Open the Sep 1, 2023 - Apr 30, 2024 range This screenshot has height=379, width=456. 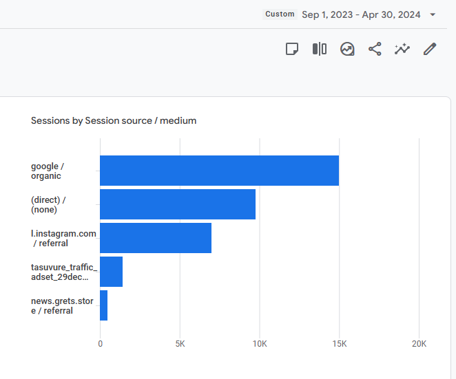(x=361, y=14)
